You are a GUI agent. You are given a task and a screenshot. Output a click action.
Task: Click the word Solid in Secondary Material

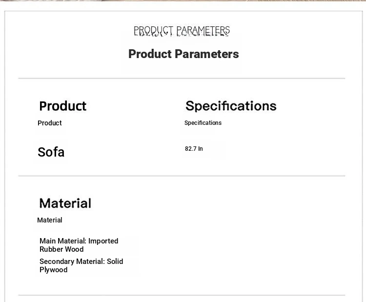point(115,262)
